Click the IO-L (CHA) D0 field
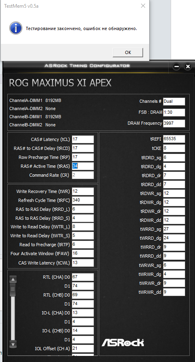Screen dimensions: 195x362 pyautogui.click(x=83, y=313)
